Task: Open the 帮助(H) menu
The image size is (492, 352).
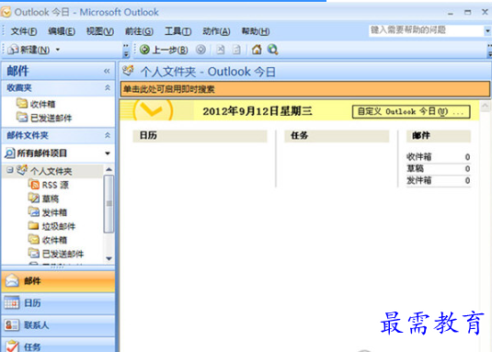Action: coord(256,31)
